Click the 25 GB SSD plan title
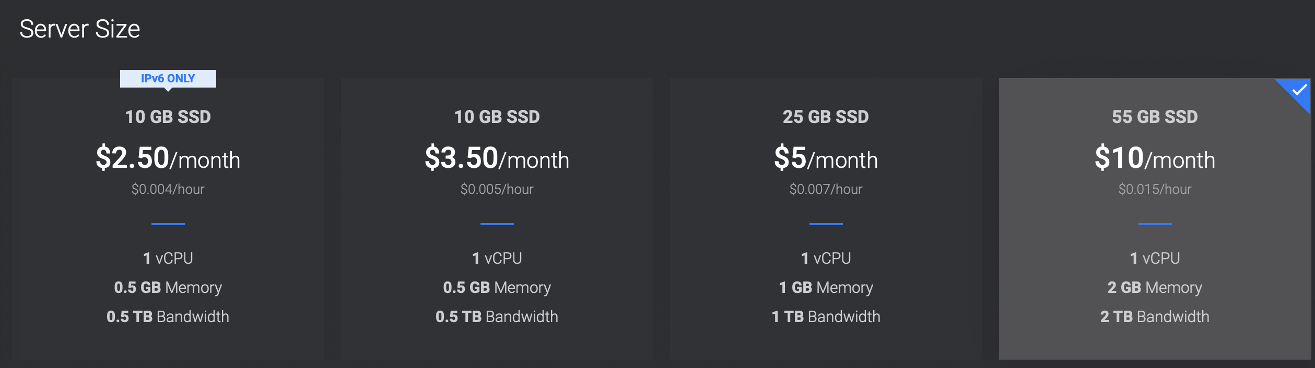This screenshot has width=1315, height=368. pyautogui.click(x=826, y=117)
